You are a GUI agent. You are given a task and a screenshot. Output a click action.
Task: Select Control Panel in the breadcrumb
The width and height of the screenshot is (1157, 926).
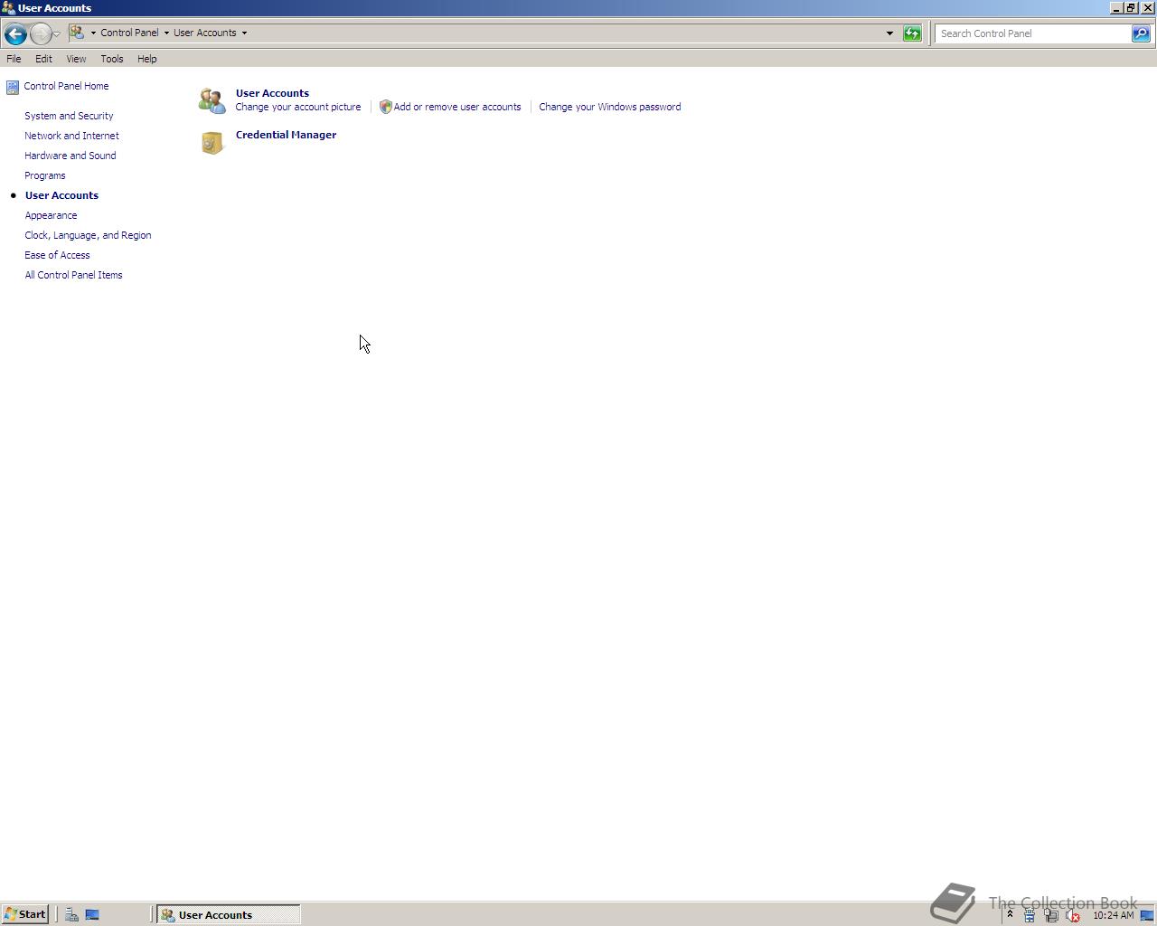point(129,33)
